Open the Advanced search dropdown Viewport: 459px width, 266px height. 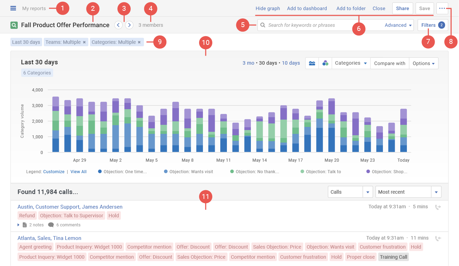point(398,25)
